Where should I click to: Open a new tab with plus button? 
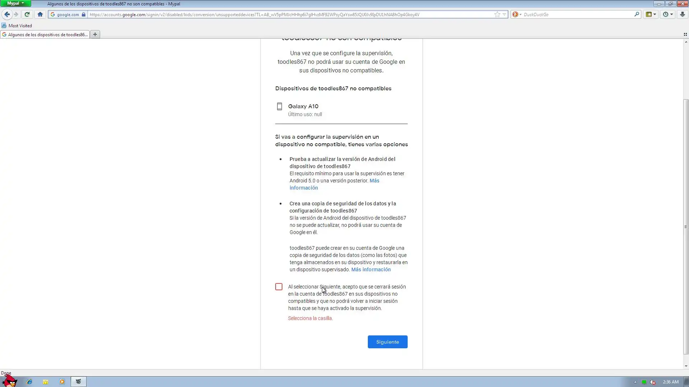[95, 34]
